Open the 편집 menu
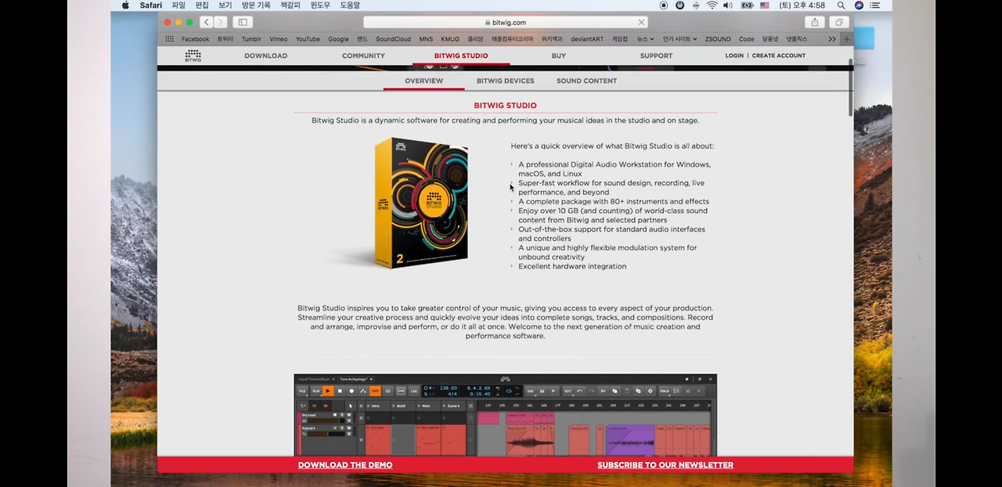Viewport: 1002px width, 487px height. [x=202, y=5]
